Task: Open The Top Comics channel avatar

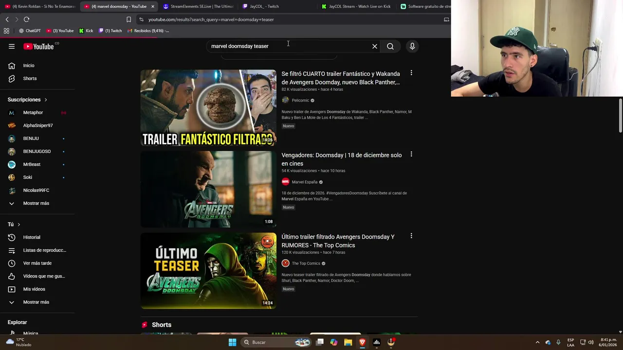Action: tap(285, 263)
